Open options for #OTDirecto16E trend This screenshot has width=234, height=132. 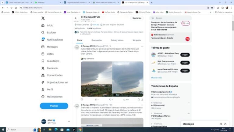[189, 103]
